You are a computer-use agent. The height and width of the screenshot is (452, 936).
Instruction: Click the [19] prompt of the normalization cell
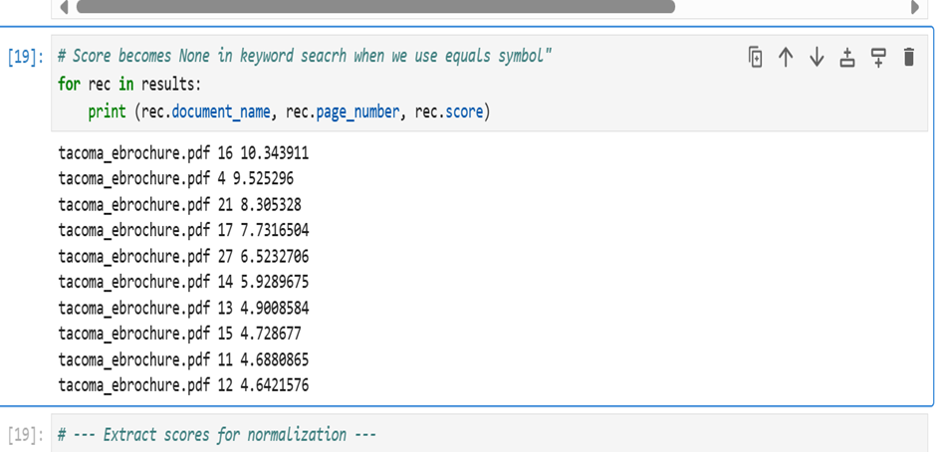25,435
